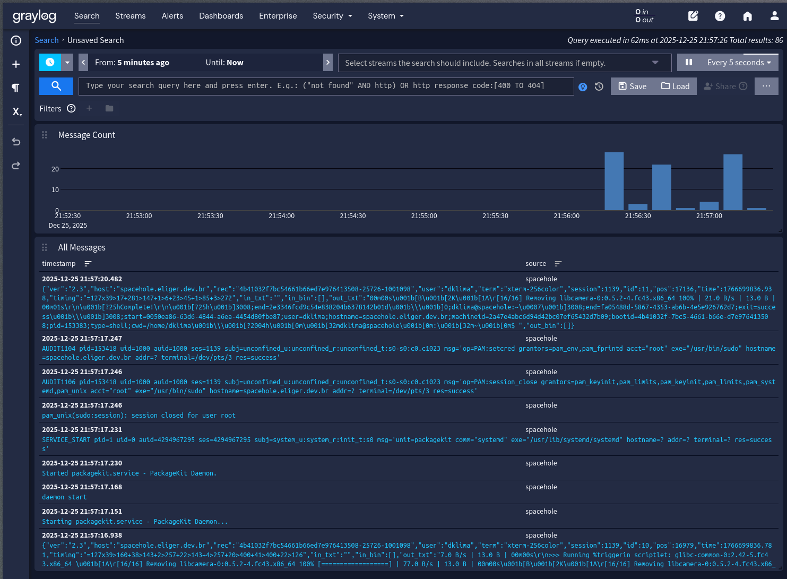Focus the search query input field

[x=326, y=86]
